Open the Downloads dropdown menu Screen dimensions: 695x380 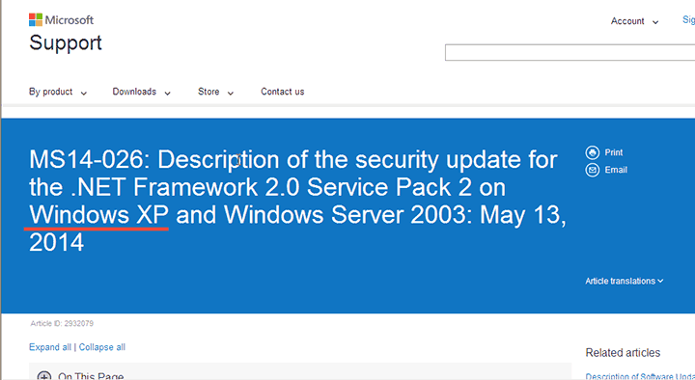pyautogui.click(x=141, y=92)
